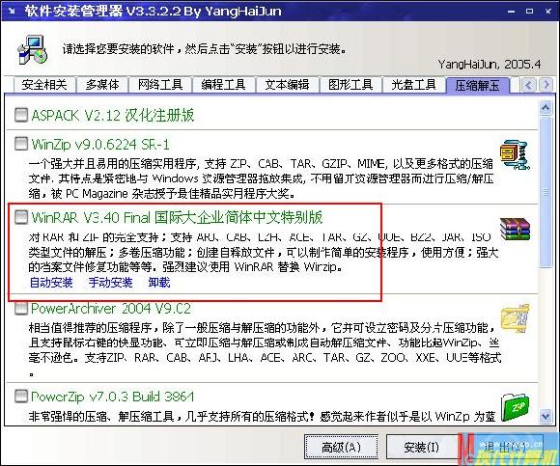Click the list scrollbar down arrow

coord(546,416)
